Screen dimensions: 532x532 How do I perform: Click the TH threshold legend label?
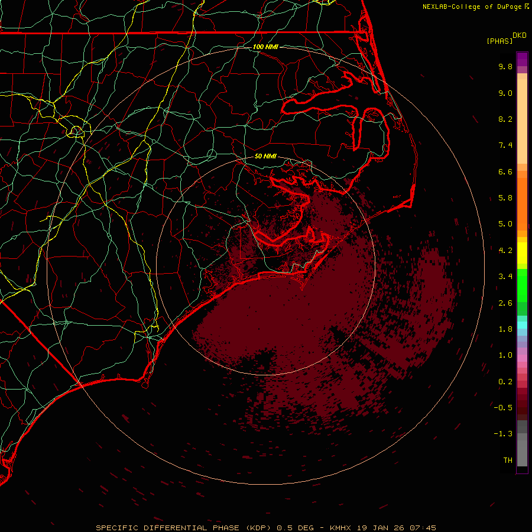click(x=508, y=460)
